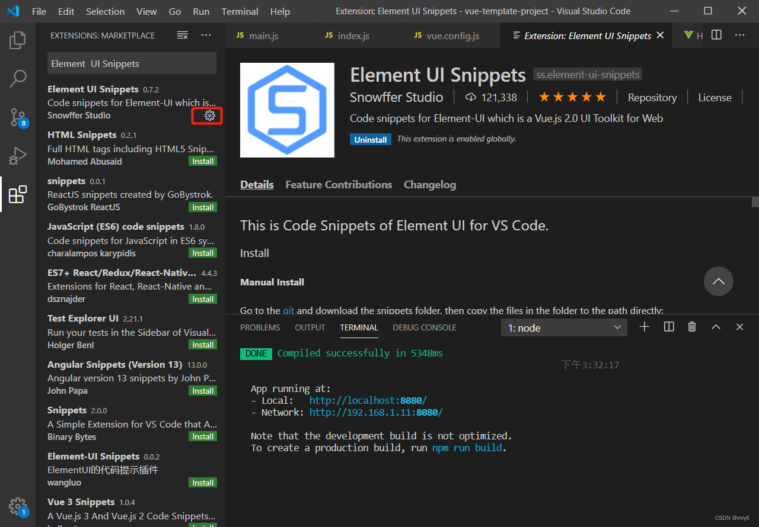
Task: Select the Details tab
Action: pos(257,185)
